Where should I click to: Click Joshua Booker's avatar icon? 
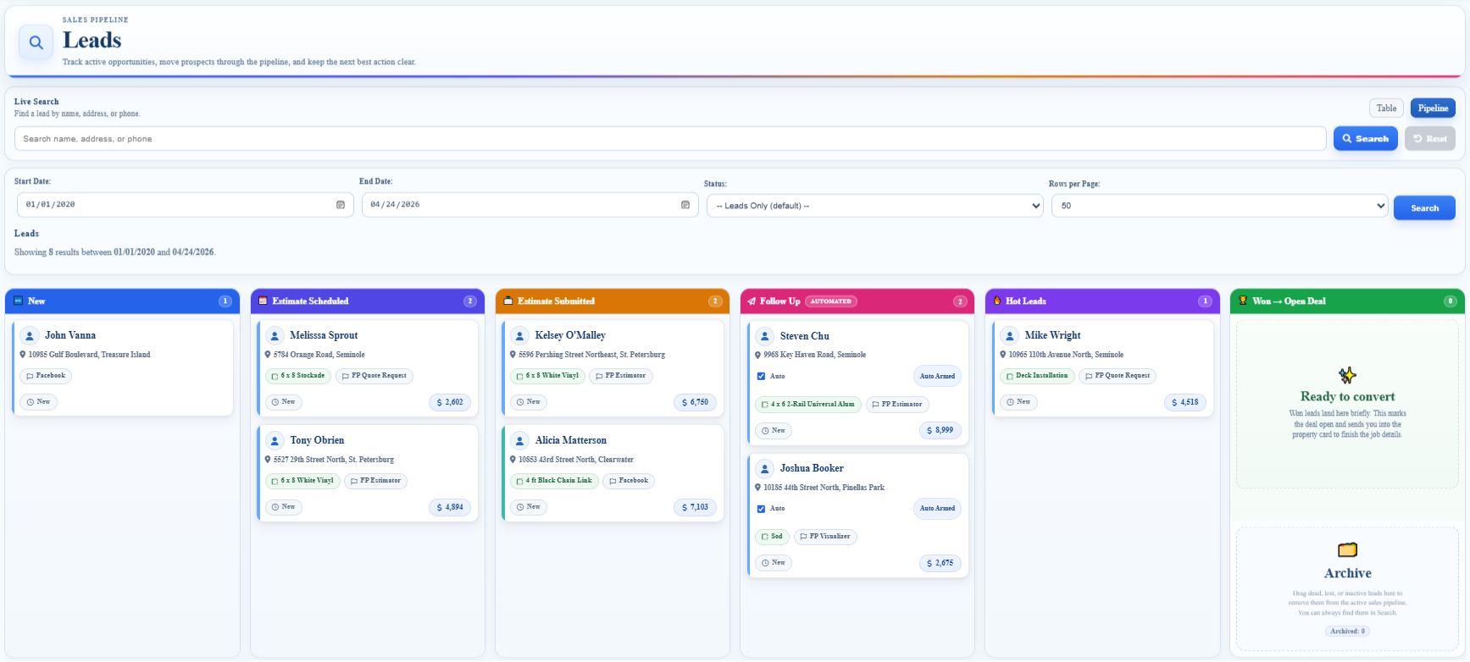point(765,468)
